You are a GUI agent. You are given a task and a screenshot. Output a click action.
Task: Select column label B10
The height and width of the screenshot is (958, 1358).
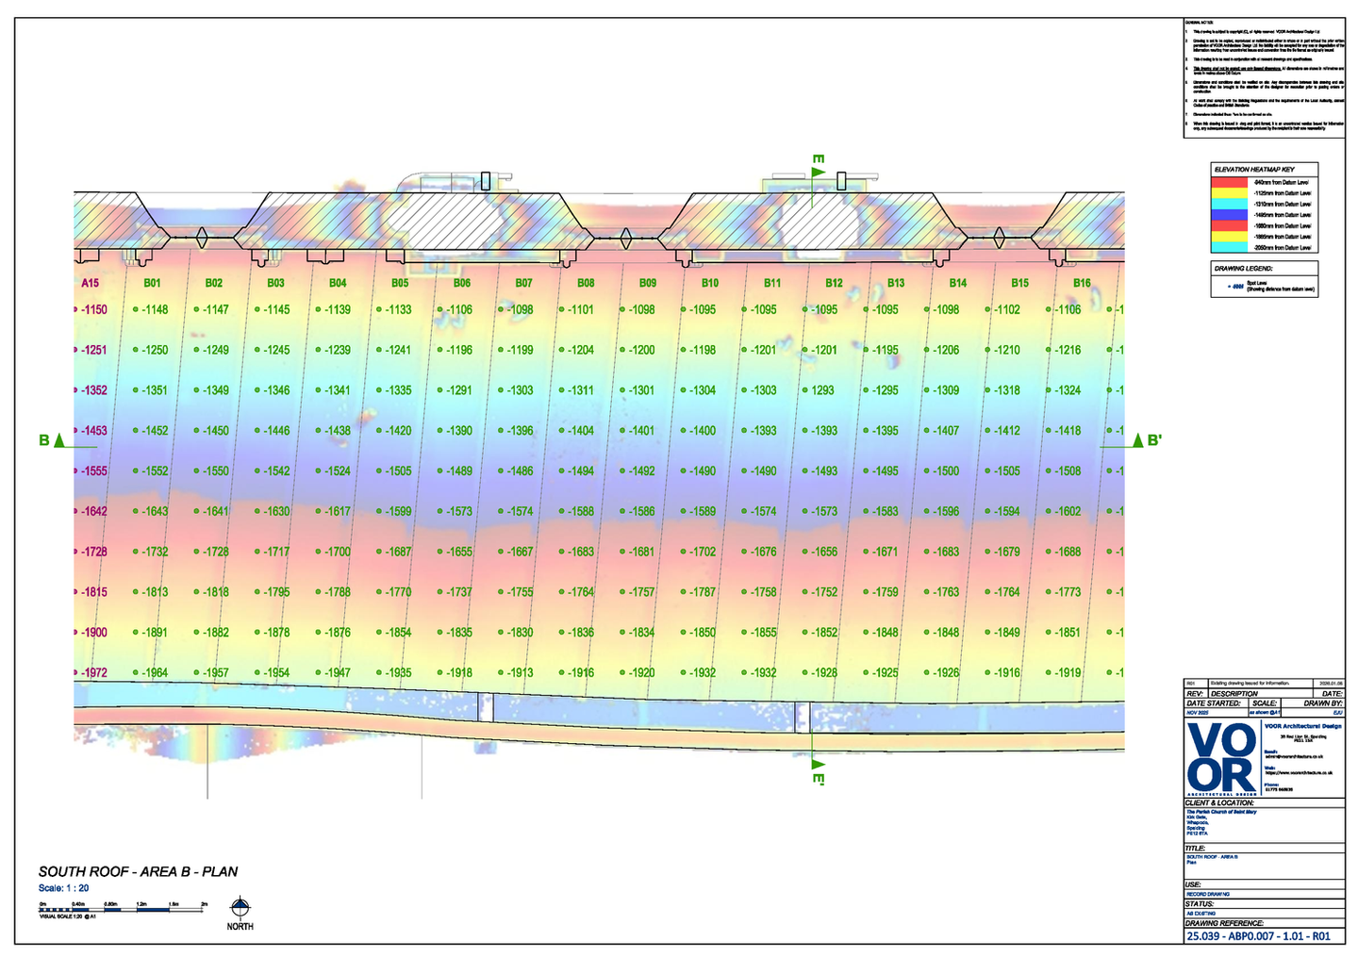tap(710, 283)
